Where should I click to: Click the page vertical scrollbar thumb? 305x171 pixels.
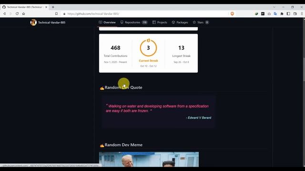(x=304, y=69)
